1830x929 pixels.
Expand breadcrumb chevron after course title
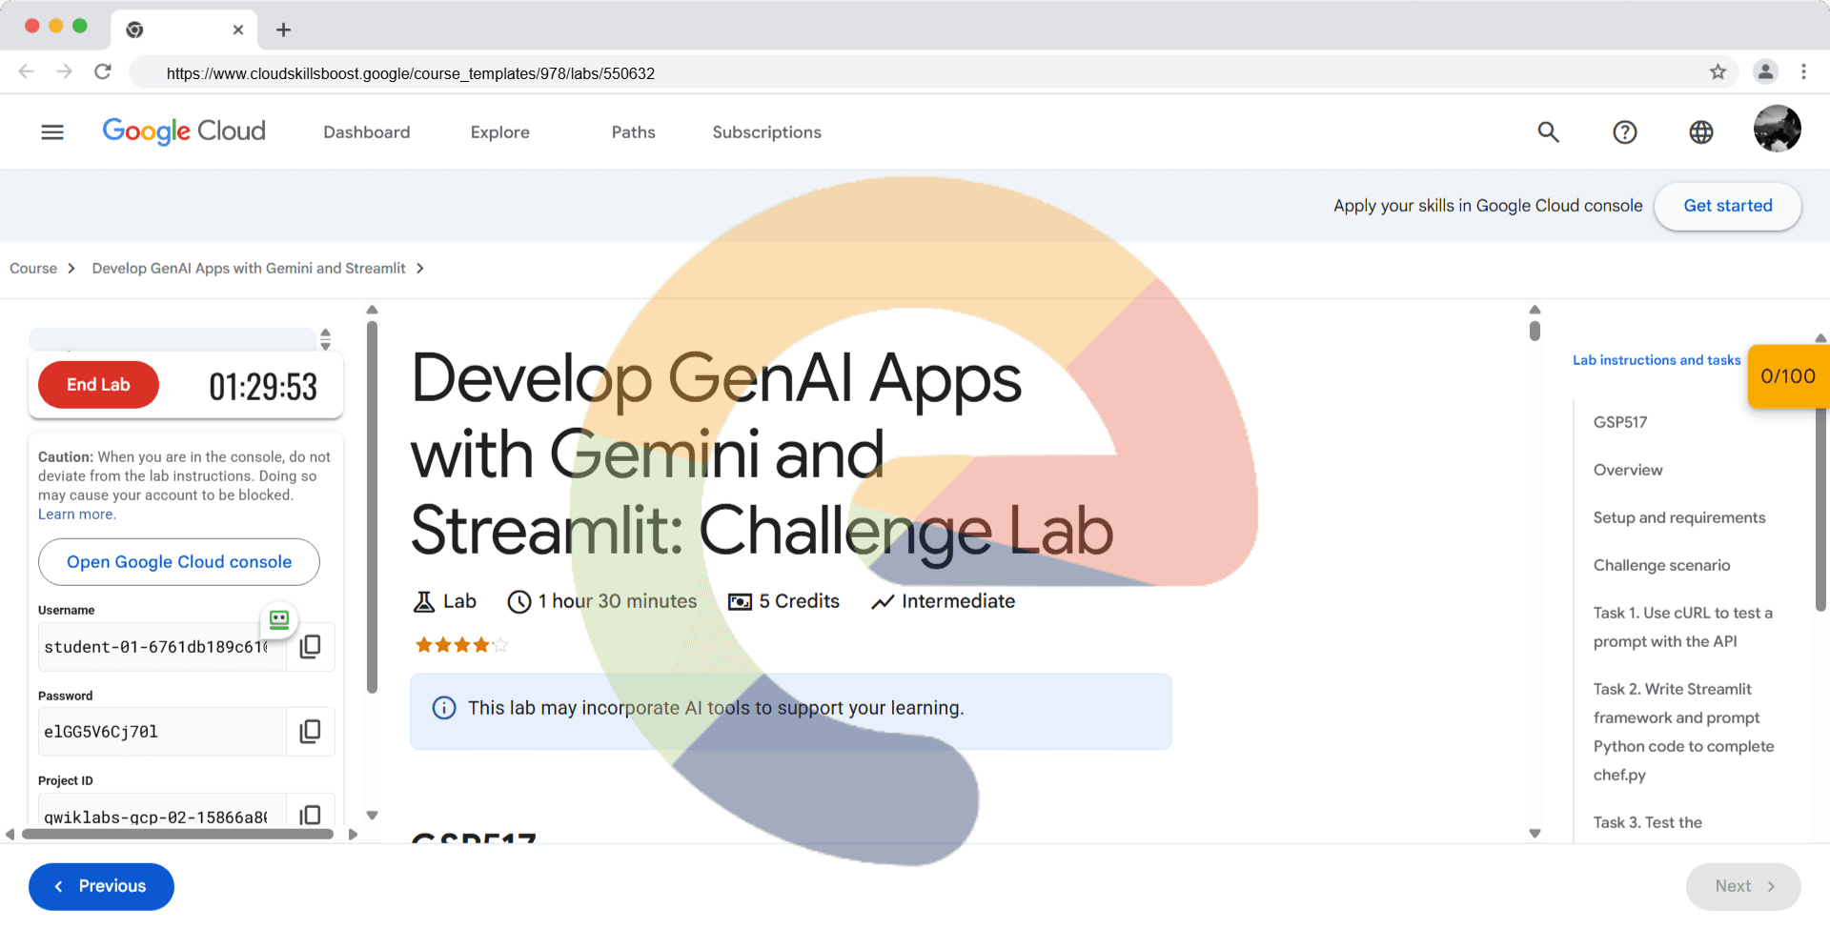point(420,269)
